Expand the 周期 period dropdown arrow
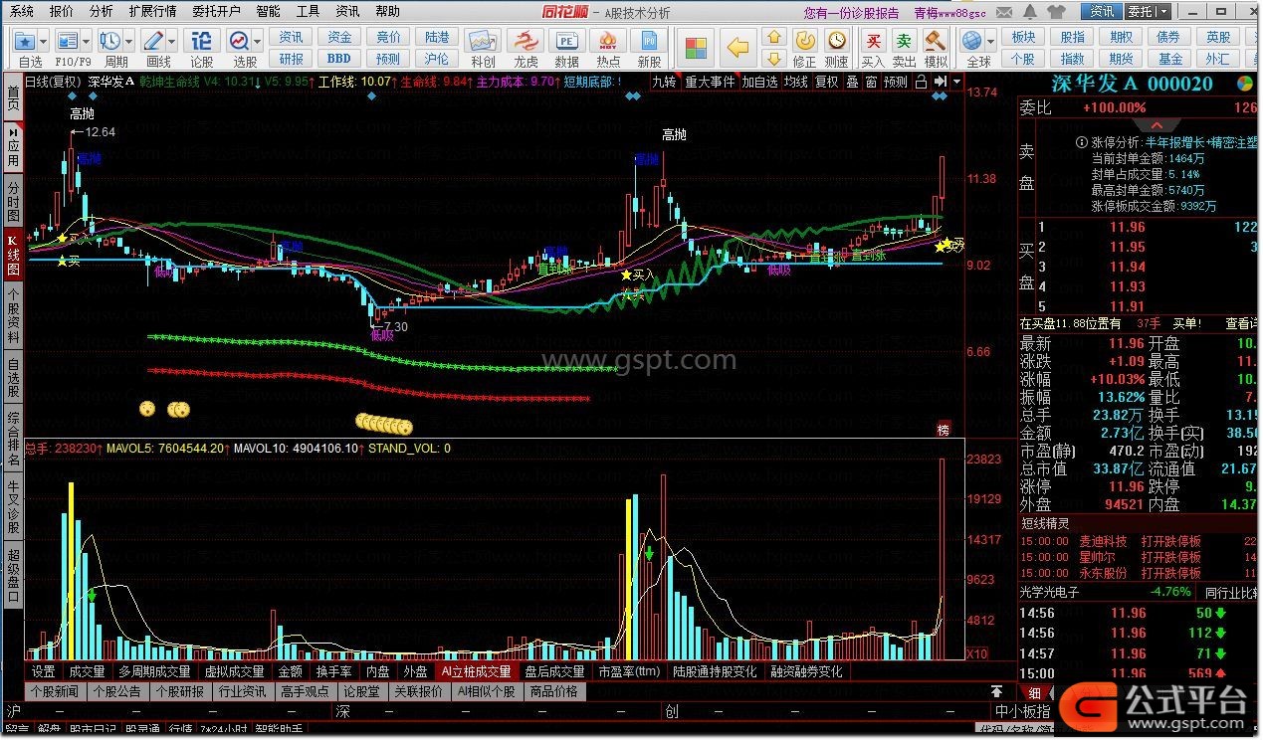The image size is (1263, 740). click(129, 42)
